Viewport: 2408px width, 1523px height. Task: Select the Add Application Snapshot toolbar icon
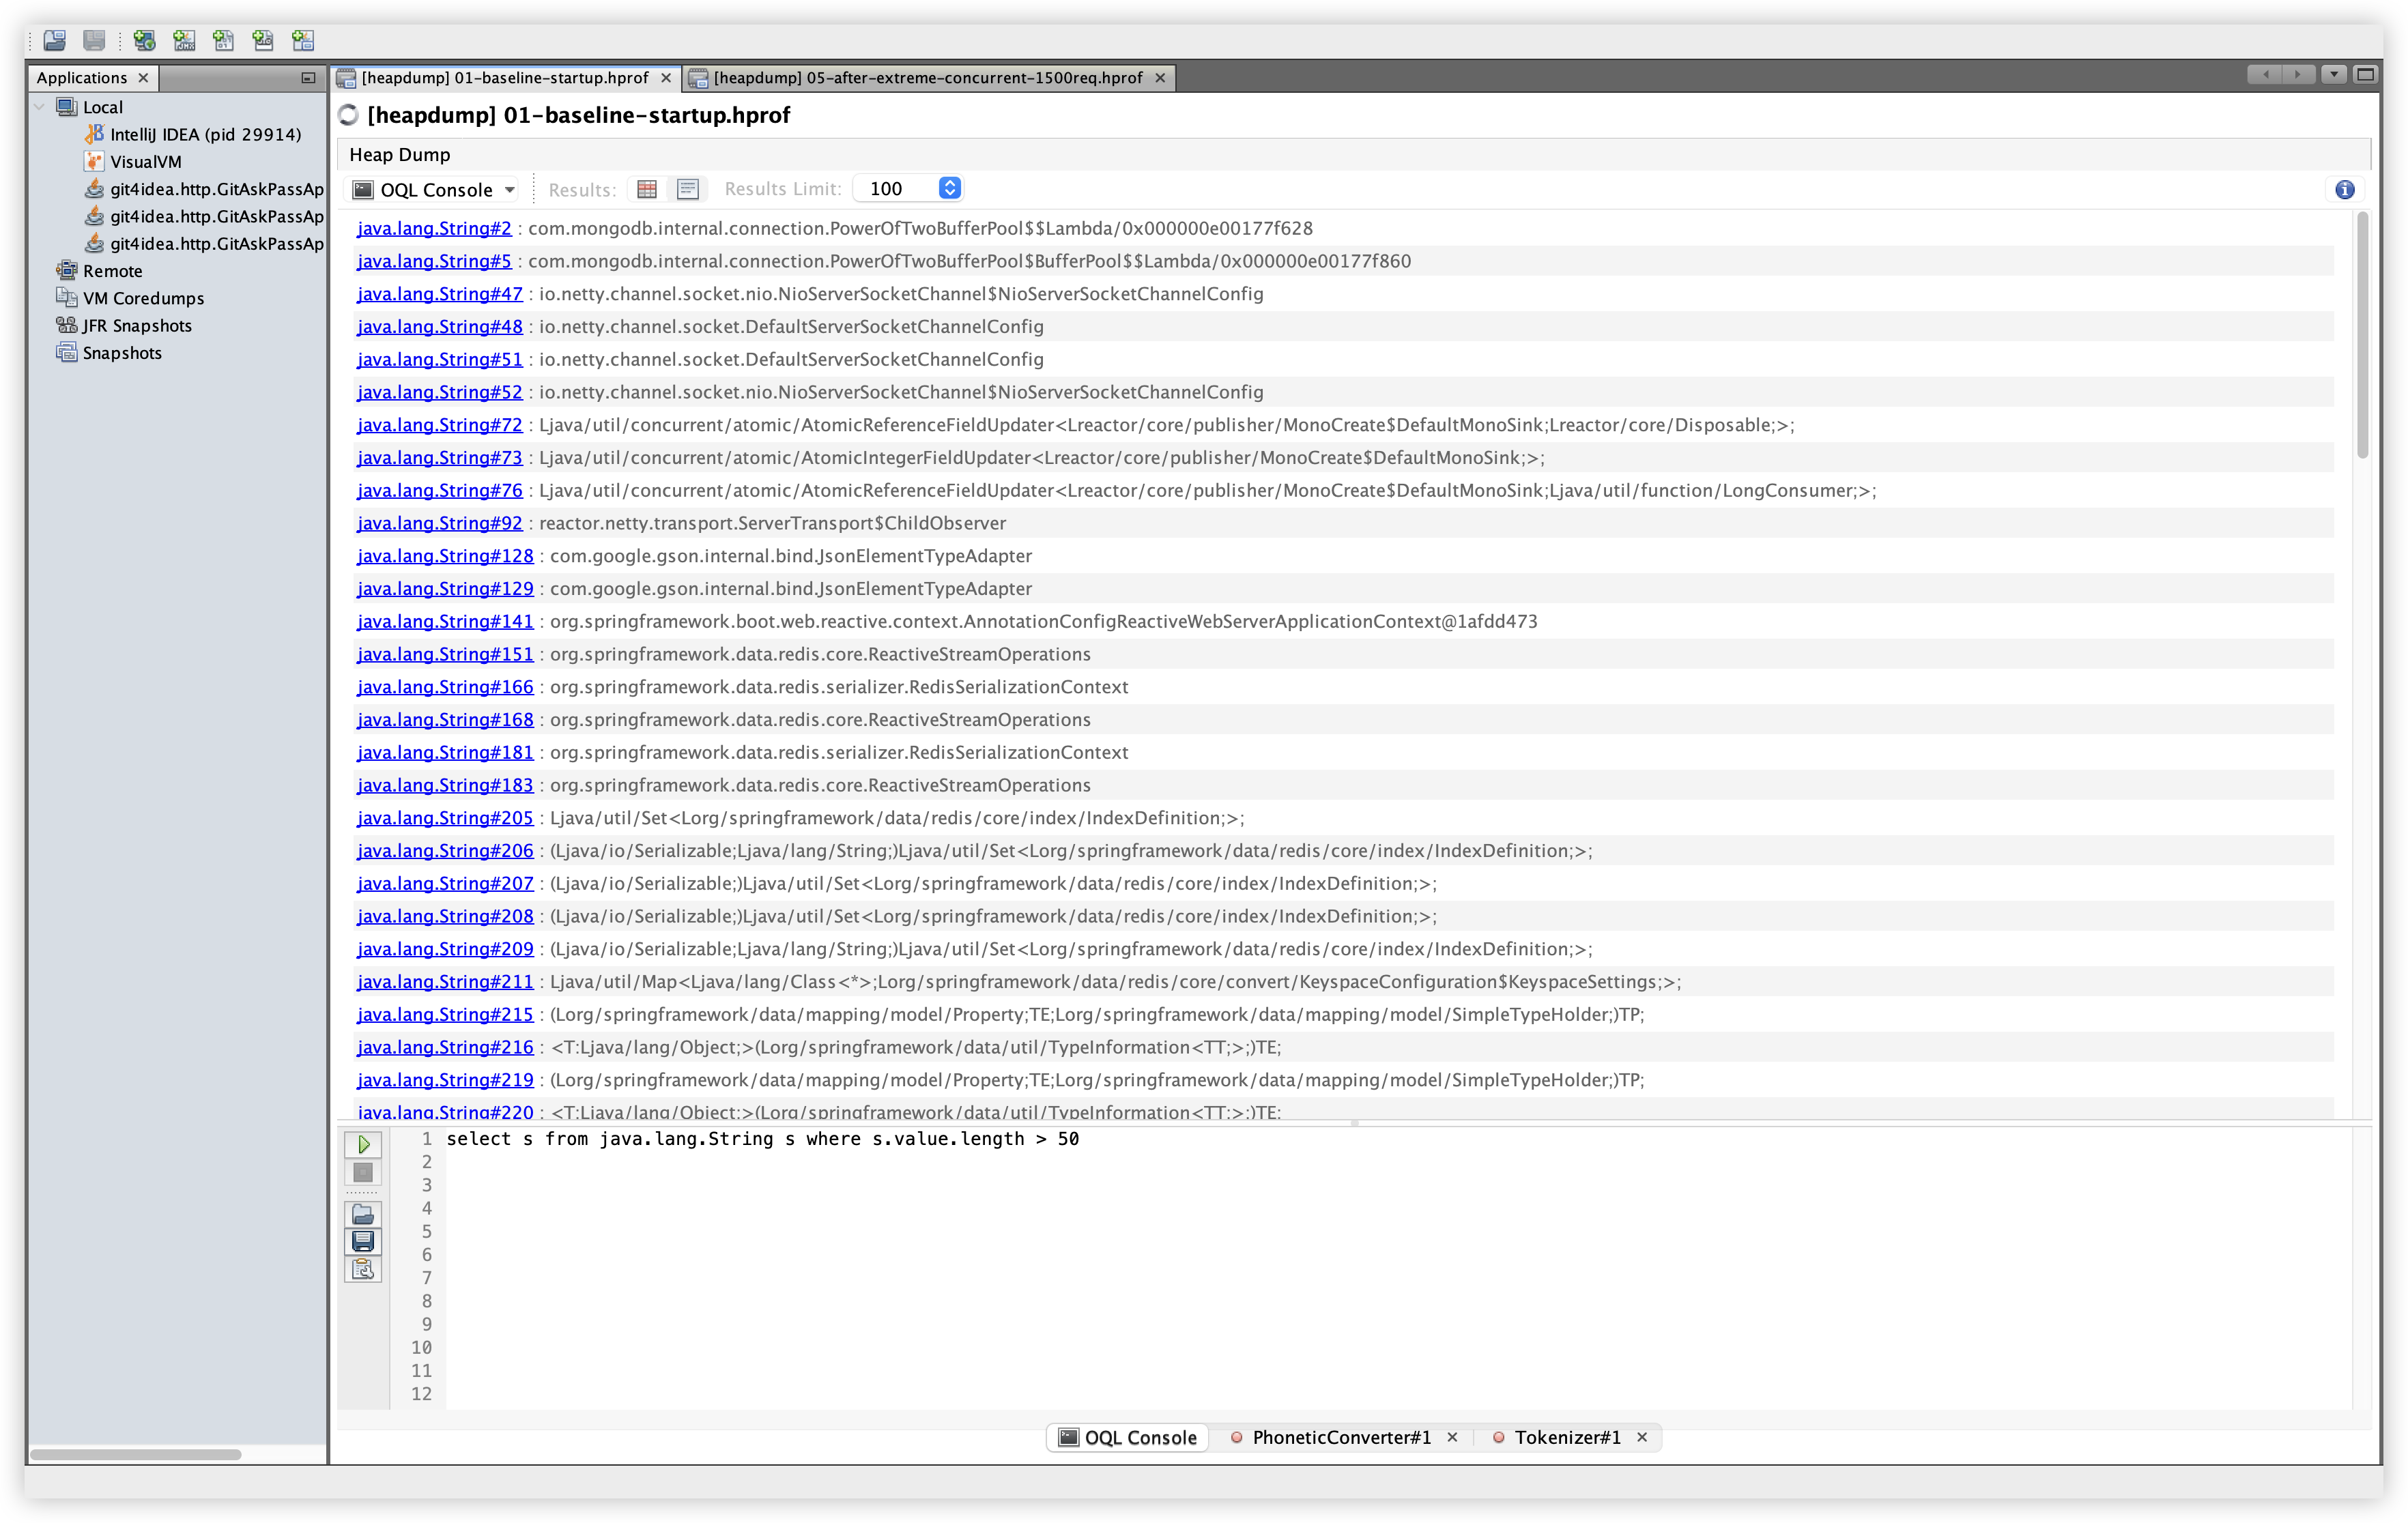point(302,41)
